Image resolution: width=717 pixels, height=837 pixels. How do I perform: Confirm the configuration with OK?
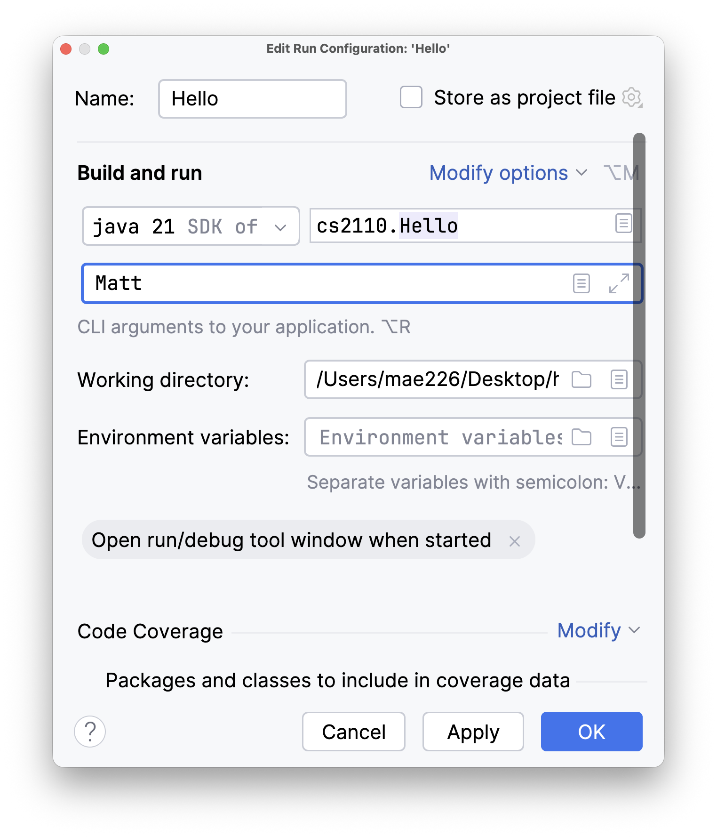tap(591, 732)
